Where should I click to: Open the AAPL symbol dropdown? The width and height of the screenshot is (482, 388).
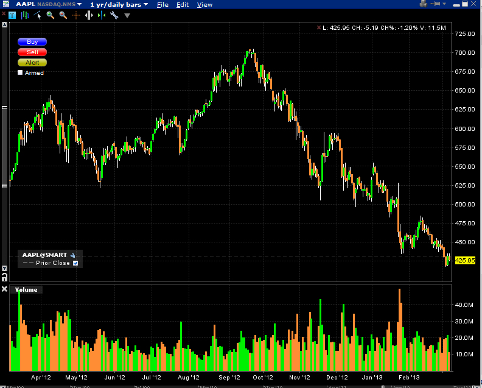pyautogui.click(x=79, y=5)
